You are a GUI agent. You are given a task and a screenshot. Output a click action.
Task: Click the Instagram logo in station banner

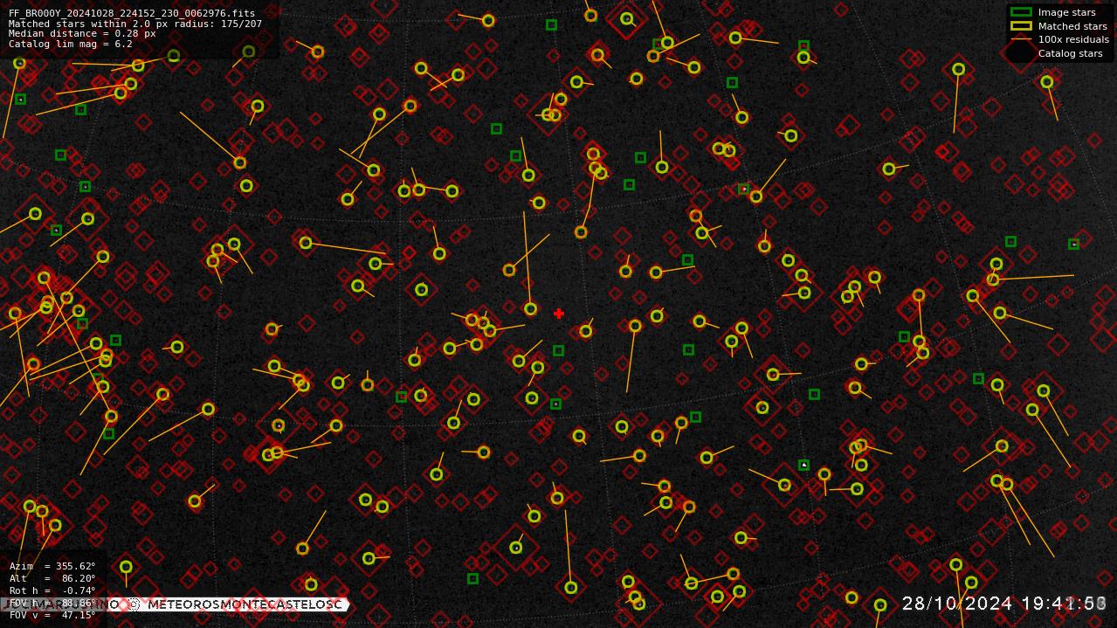click(134, 604)
